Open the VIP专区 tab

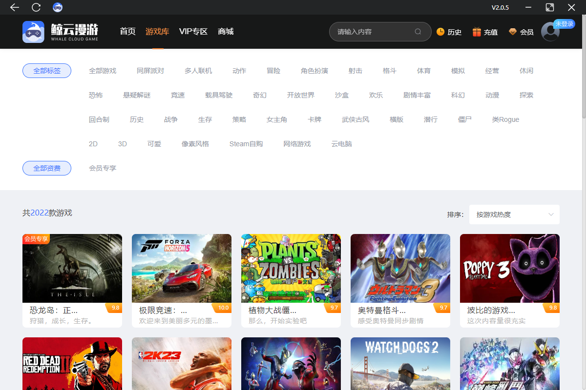click(x=193, y=32)
